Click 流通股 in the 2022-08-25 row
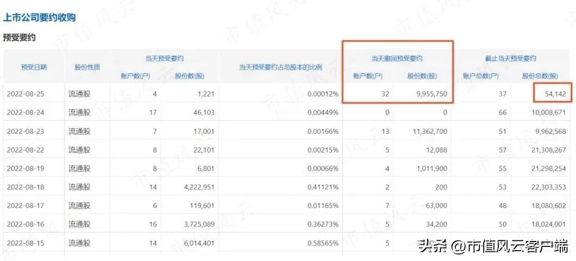This screenshot has height=261, width=576. [79, 94]
